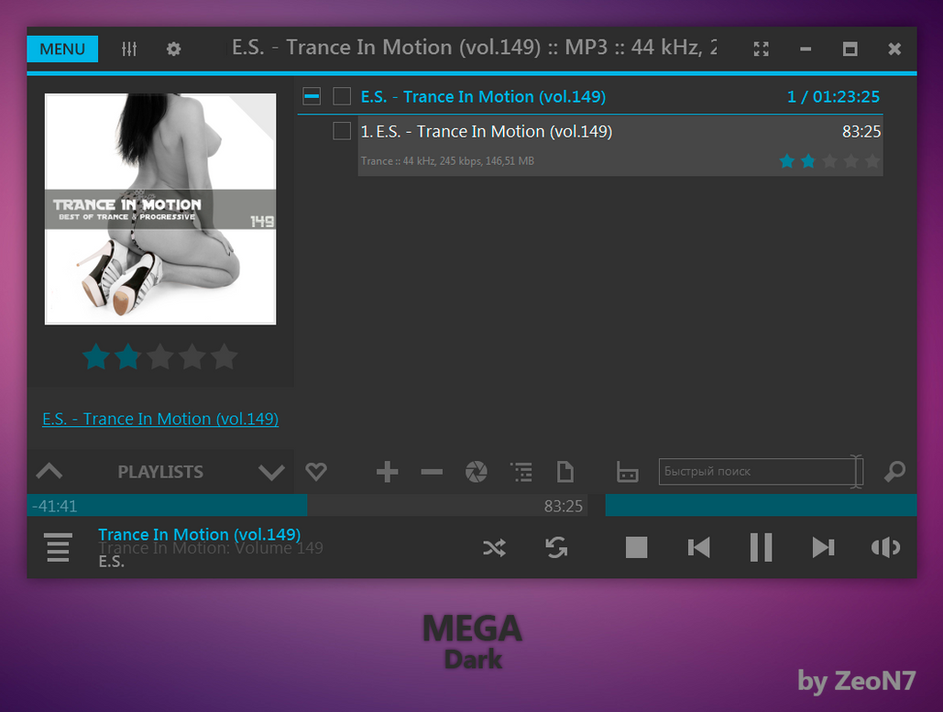Viewport: 943px width, 712px height.
Task: Click the volume speaker icon
Action: click(885, 548)
